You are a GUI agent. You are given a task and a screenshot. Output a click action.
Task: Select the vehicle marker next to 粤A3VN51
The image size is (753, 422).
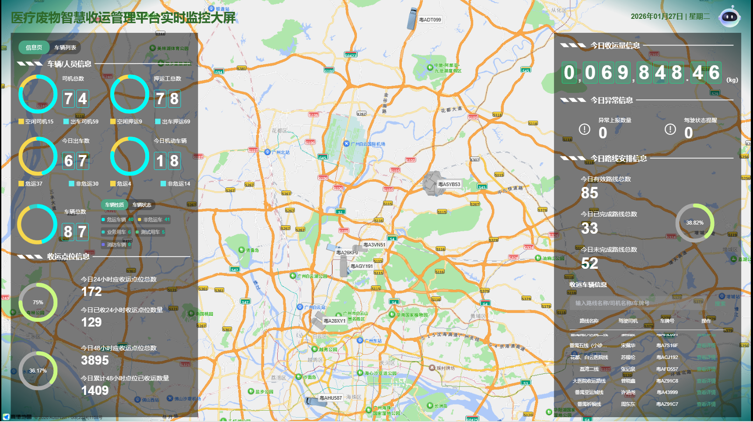[359, 248]
